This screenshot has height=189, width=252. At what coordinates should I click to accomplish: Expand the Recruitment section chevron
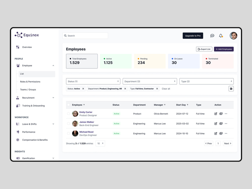(x=53, y=98)
